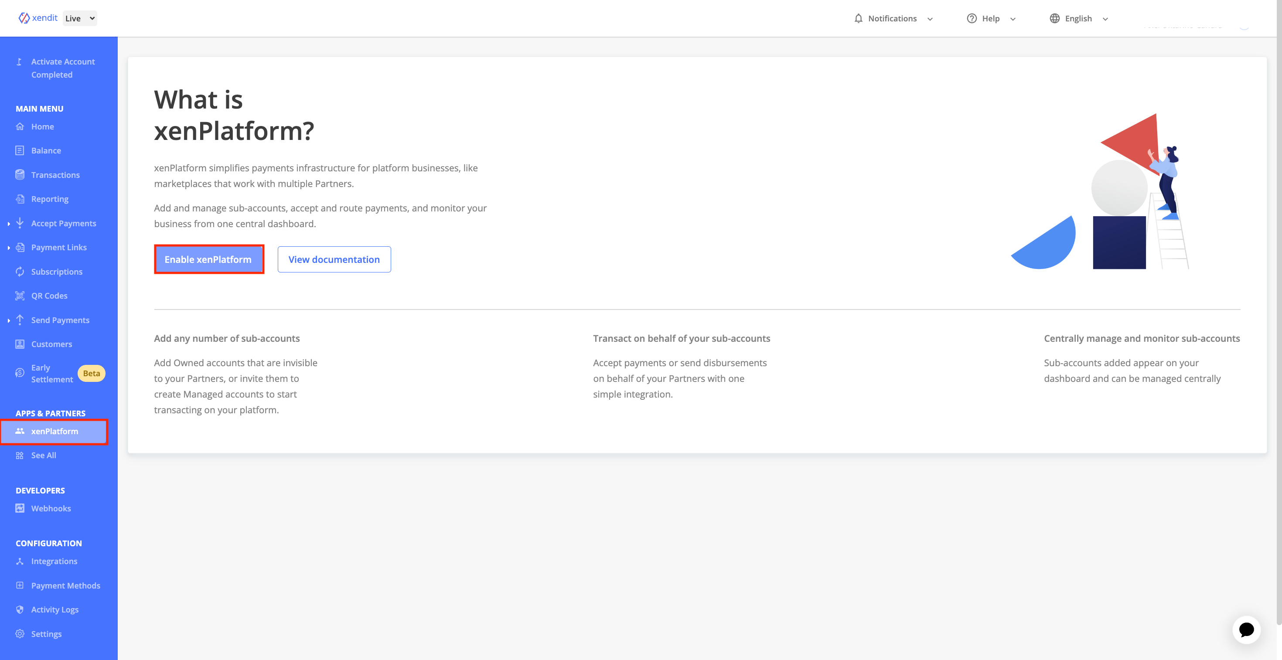1282x660 pixels.
Task: Open the Reporting section
Action: (49, 198)
